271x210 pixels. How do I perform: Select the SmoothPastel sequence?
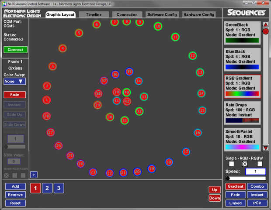(242, 140)
